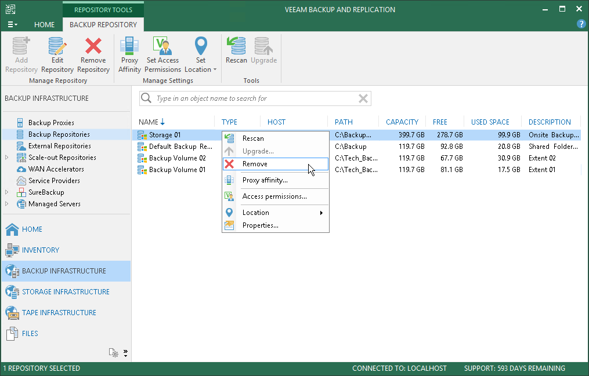This screenshot has height=376, width=589.
Task: Click the app icon in title bar
Action: click(x=10, y=9)
